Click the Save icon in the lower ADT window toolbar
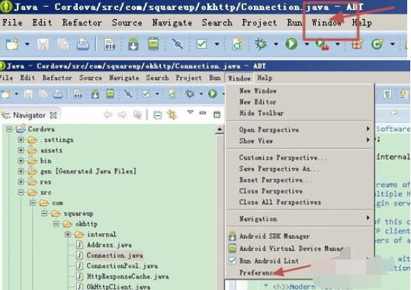This screenshot has height=290, width=411. point(28,94)
